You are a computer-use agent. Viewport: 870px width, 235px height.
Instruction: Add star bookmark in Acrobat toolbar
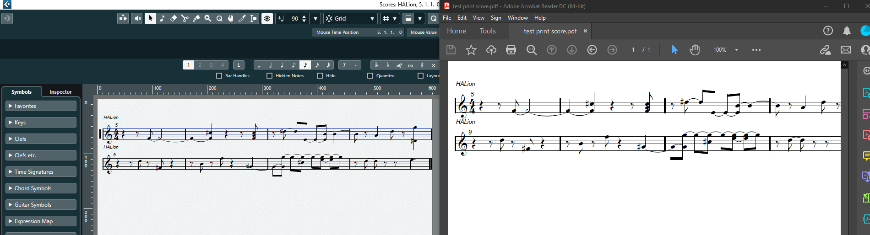click(471, 50)
